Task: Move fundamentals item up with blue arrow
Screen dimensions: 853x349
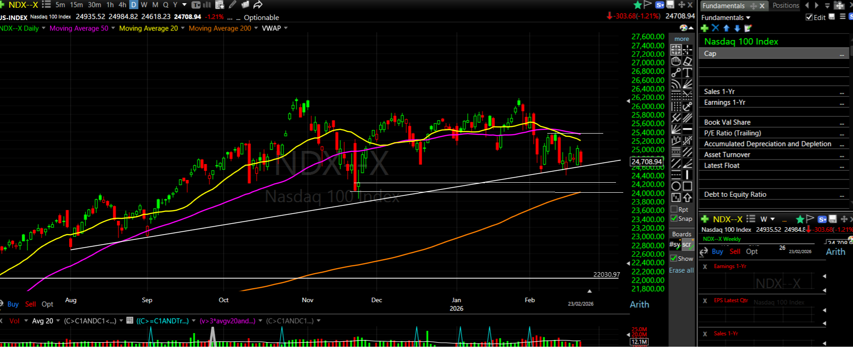Action: pos(727,28)
